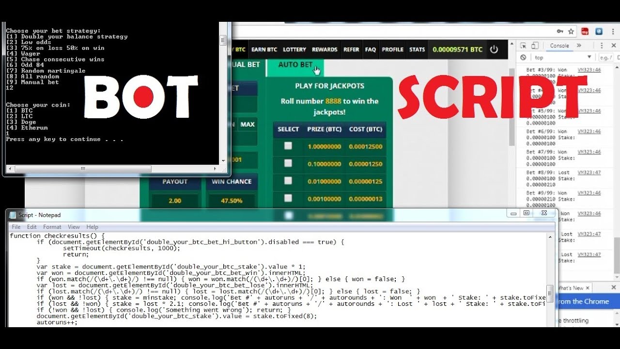Viewport: 620px width, 349px height.
Task: Open the LOTTERY page link
Action: click(x=294, y=49)
